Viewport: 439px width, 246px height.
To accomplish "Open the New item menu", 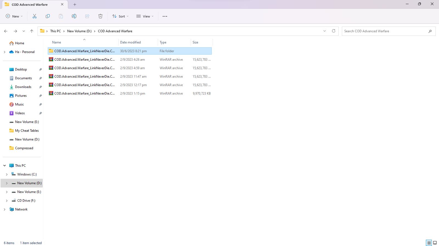I will tap(14, 16).
